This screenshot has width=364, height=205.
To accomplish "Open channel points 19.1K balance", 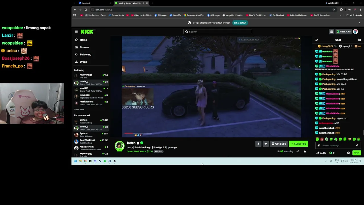I will pos(321,153).
